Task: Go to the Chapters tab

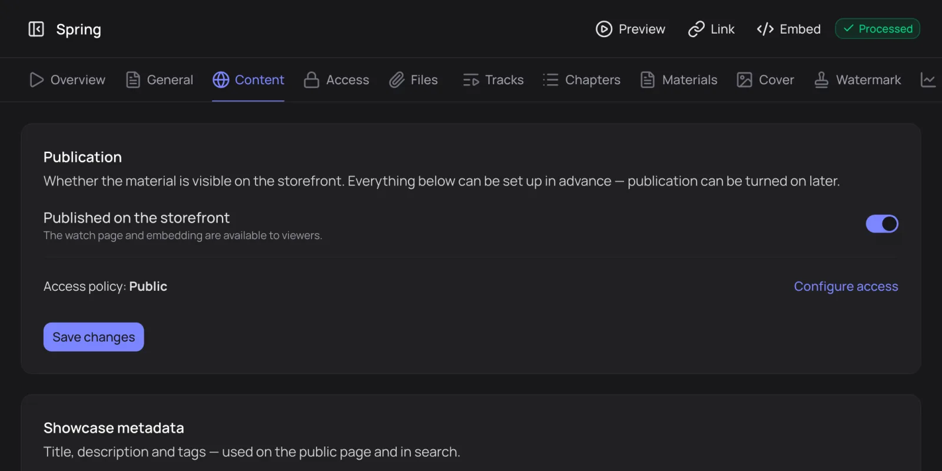Action: tap(582, 79)
